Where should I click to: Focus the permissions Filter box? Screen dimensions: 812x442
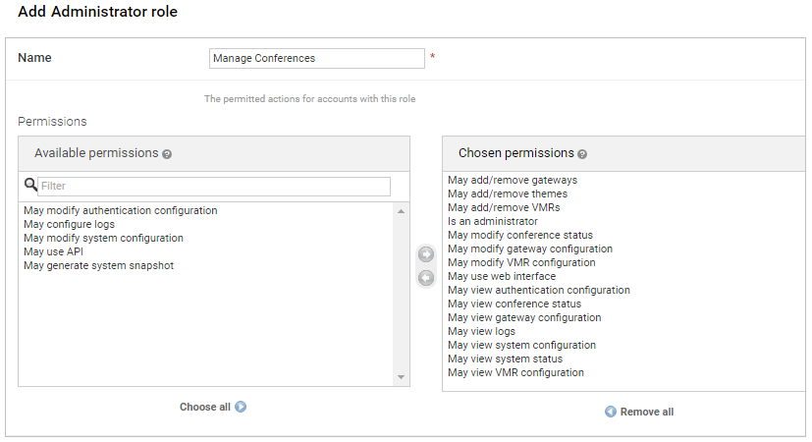tap(214, 186)
